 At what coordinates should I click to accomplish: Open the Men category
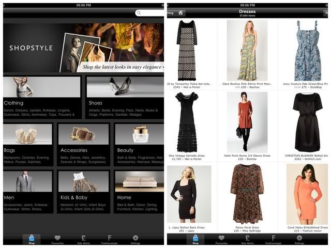click(x=28, y=192)
